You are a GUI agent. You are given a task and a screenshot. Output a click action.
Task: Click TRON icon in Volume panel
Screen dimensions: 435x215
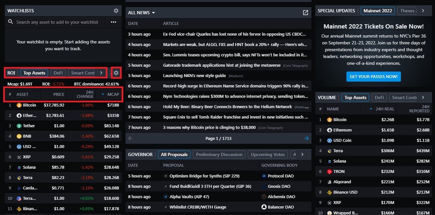point(330,172)
